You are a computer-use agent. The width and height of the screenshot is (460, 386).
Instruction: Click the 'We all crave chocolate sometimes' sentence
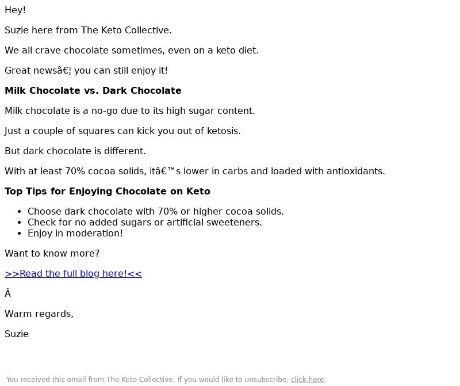132,51
